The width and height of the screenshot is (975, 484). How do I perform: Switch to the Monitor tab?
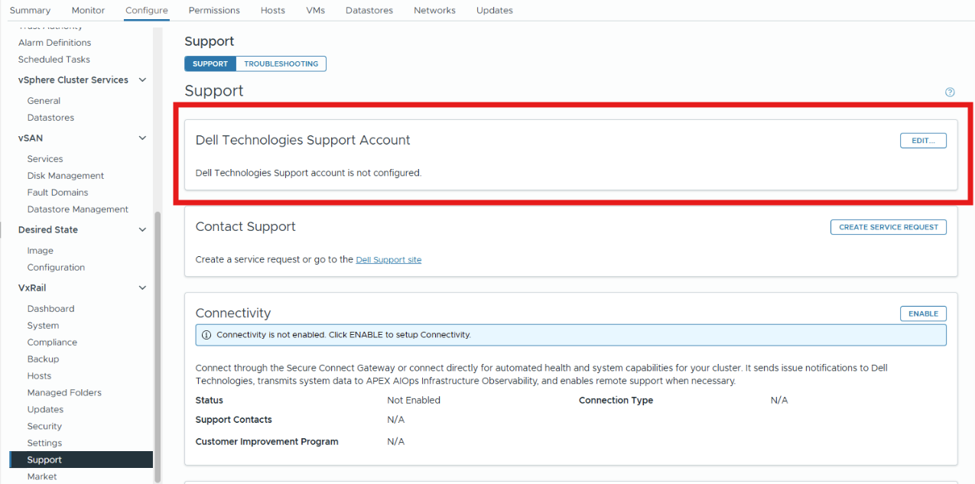(x=88, y=10)
